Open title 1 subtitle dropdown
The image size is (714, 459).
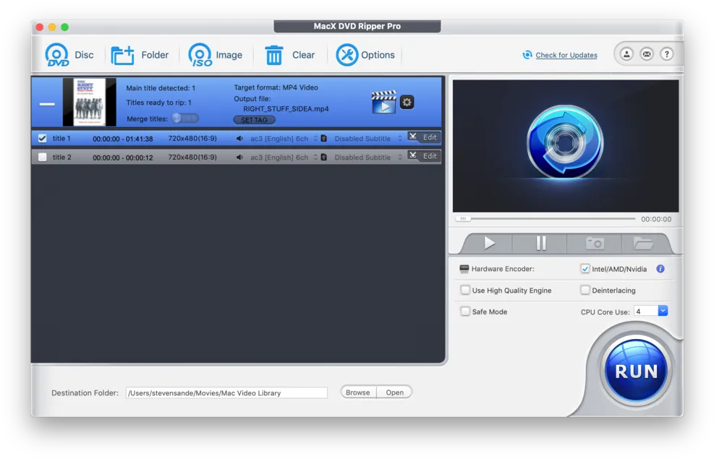(x=368, y=138)
